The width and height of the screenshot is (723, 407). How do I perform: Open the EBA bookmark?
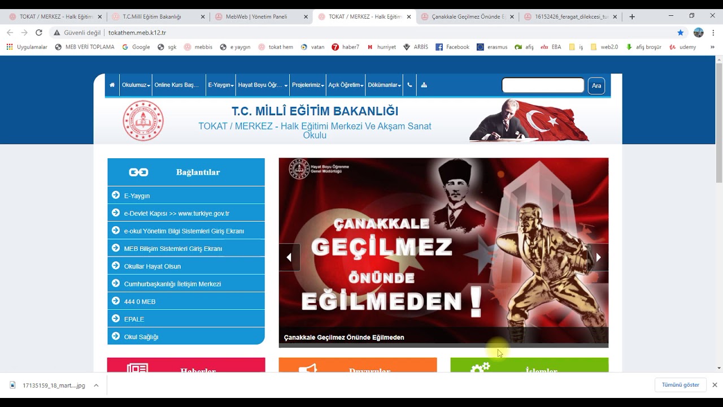point(551,47)
